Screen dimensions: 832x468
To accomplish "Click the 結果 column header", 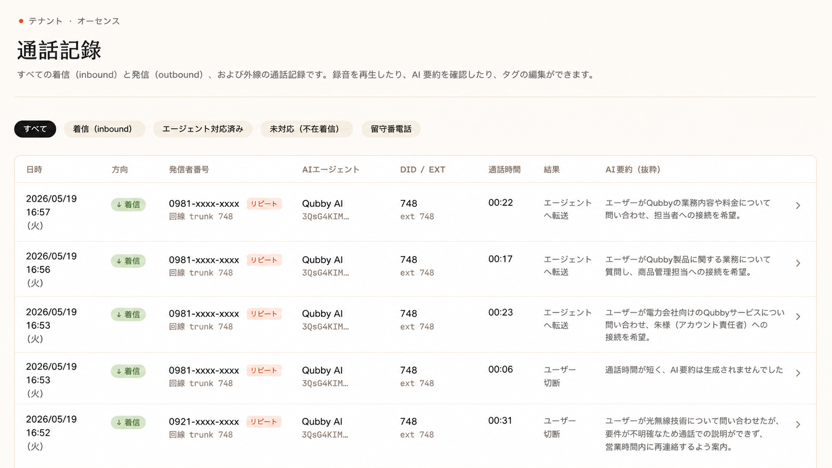I will (x=552, y=170).
